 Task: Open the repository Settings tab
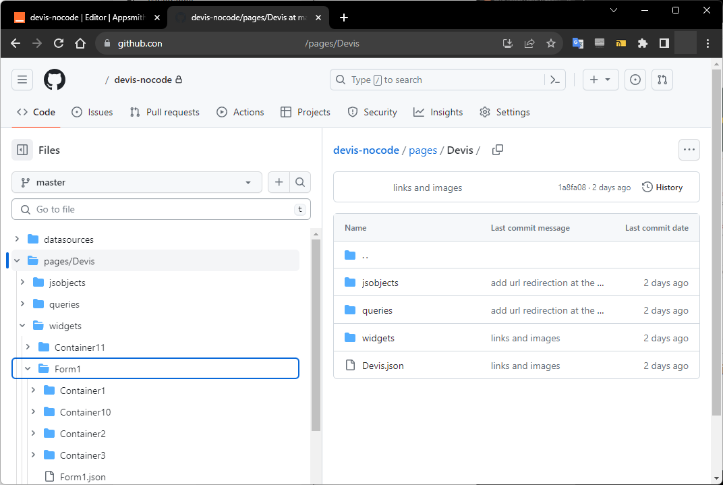pyautogui.click(x=504, y=112)
